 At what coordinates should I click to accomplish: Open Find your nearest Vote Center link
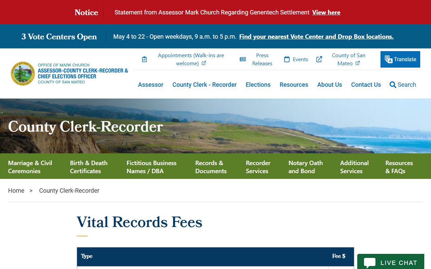pos(316,37)
